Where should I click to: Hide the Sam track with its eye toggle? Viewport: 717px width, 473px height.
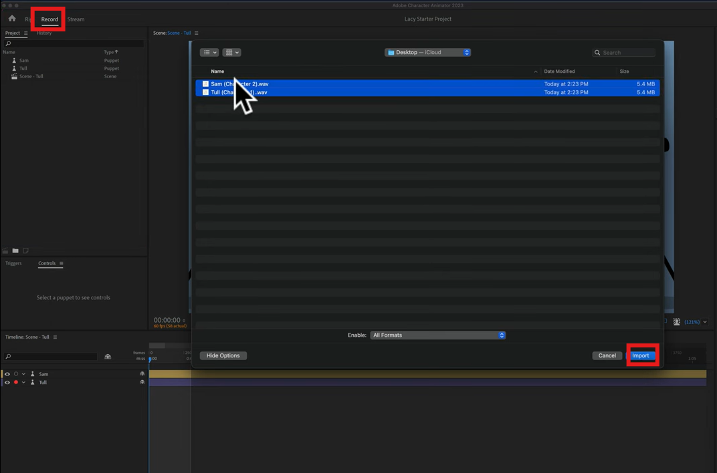(x=6, y=374)
